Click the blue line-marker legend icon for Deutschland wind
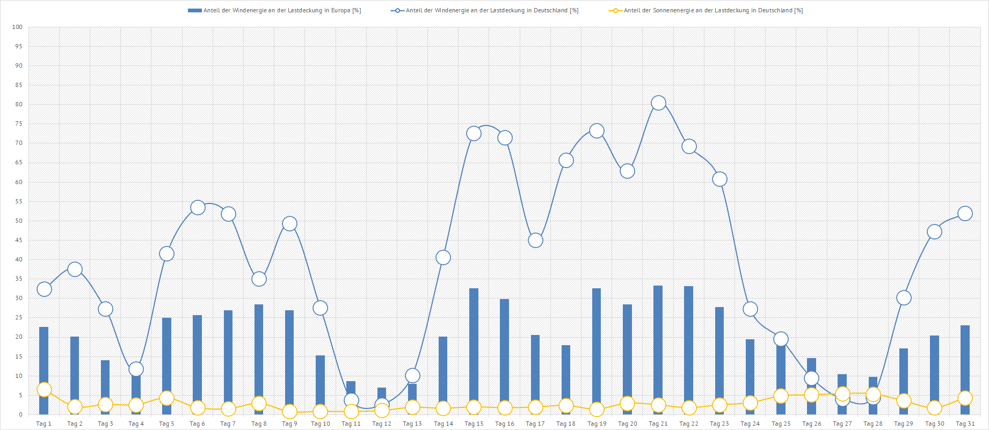 point(397,11)
